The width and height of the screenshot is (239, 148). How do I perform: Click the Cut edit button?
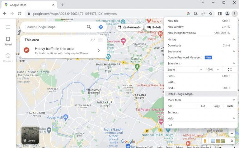pos(203,106)
